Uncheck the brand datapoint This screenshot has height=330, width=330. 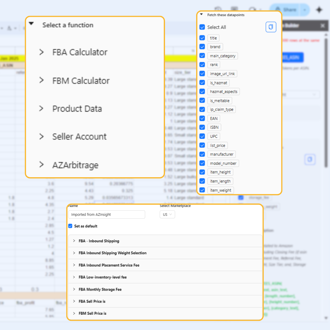tap(202, 47)
